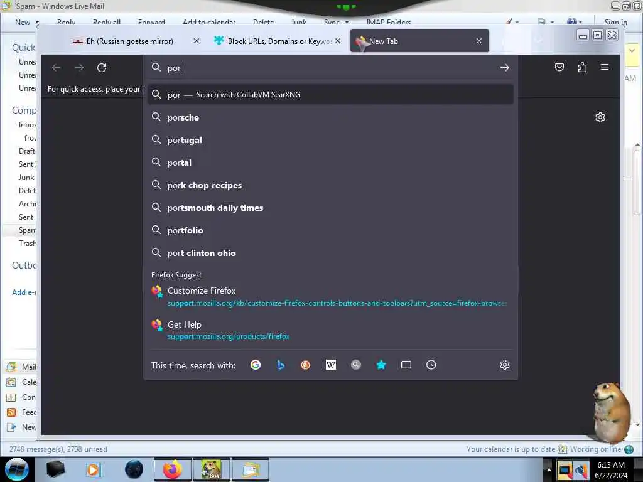Screen dimensions: 643x482
Task: Open search settings gear in dropdown
Action: (x=505, y=365)
